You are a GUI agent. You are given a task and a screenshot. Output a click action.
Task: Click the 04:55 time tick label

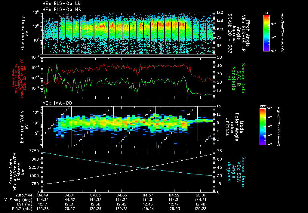point(122,196)
